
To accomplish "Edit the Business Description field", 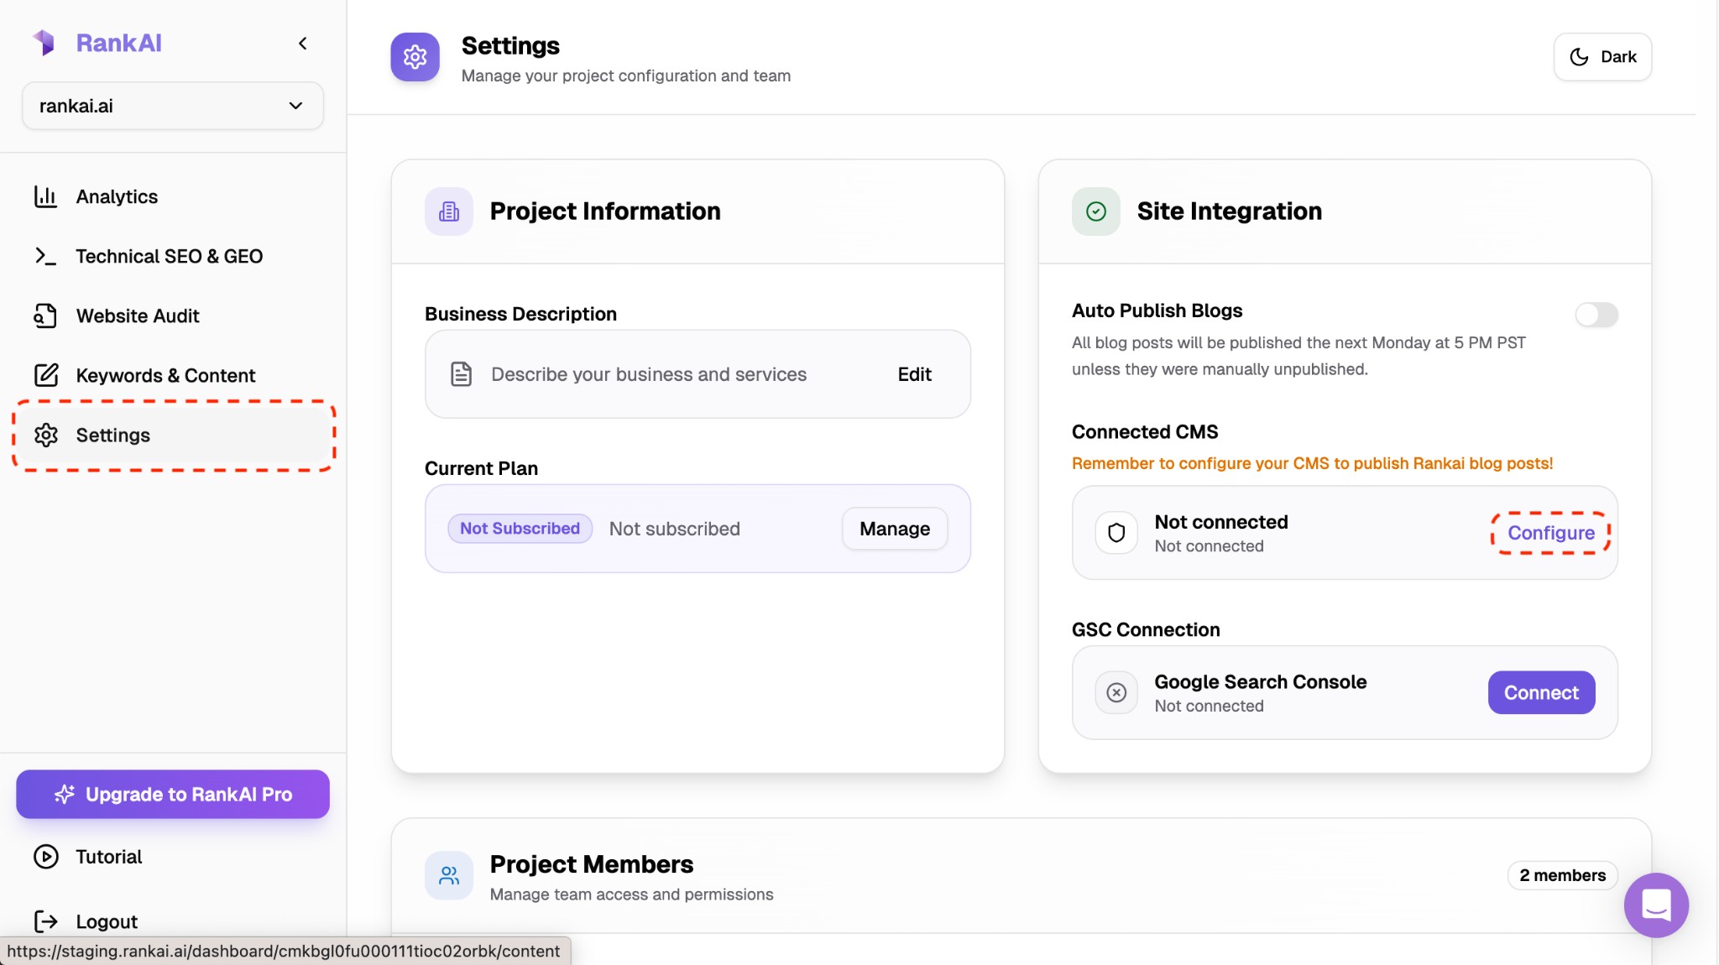I will (x=914, y=374).
